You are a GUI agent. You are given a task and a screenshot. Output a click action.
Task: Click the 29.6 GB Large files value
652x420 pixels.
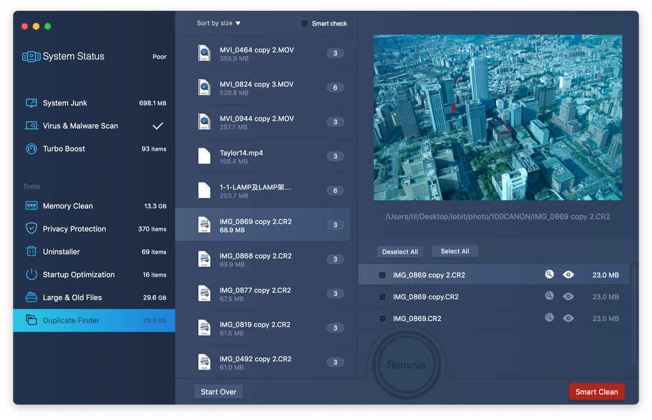pos(155,297)
